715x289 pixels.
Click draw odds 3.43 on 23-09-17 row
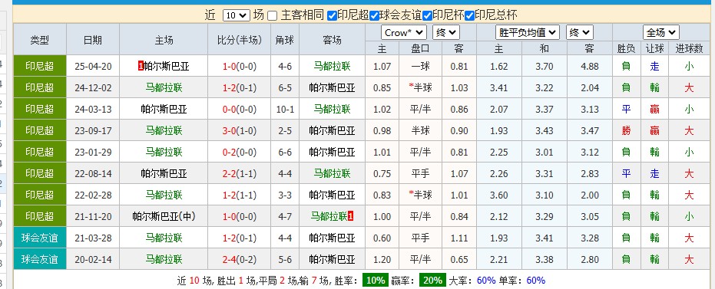click(x=544, y=131)
